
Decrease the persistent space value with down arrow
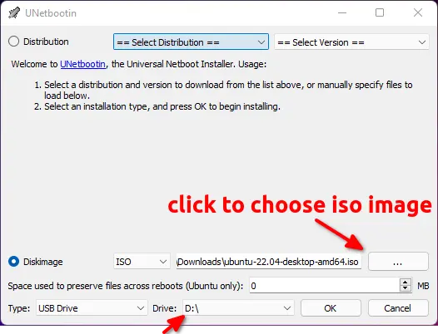coord(406,289)
